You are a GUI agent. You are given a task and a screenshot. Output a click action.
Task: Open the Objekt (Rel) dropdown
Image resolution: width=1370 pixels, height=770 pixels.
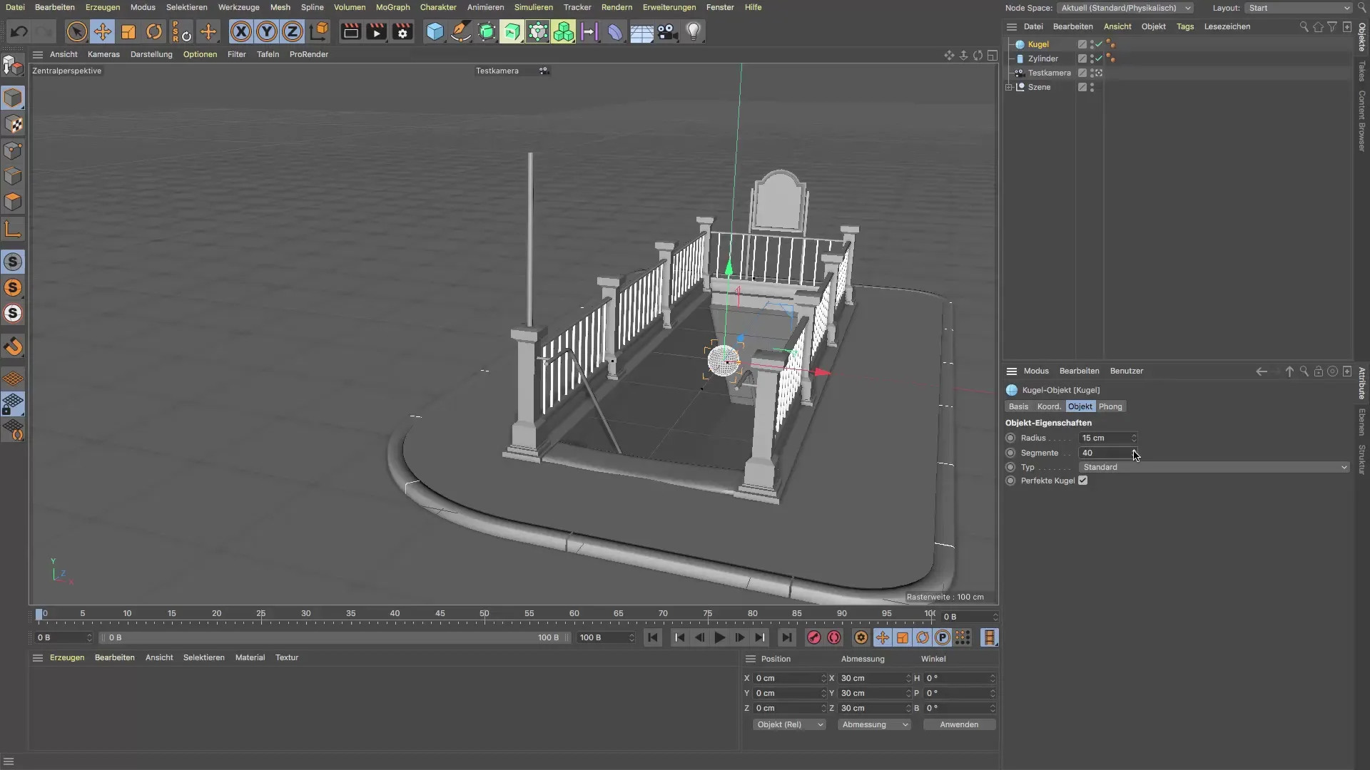[x=788, y=724]
